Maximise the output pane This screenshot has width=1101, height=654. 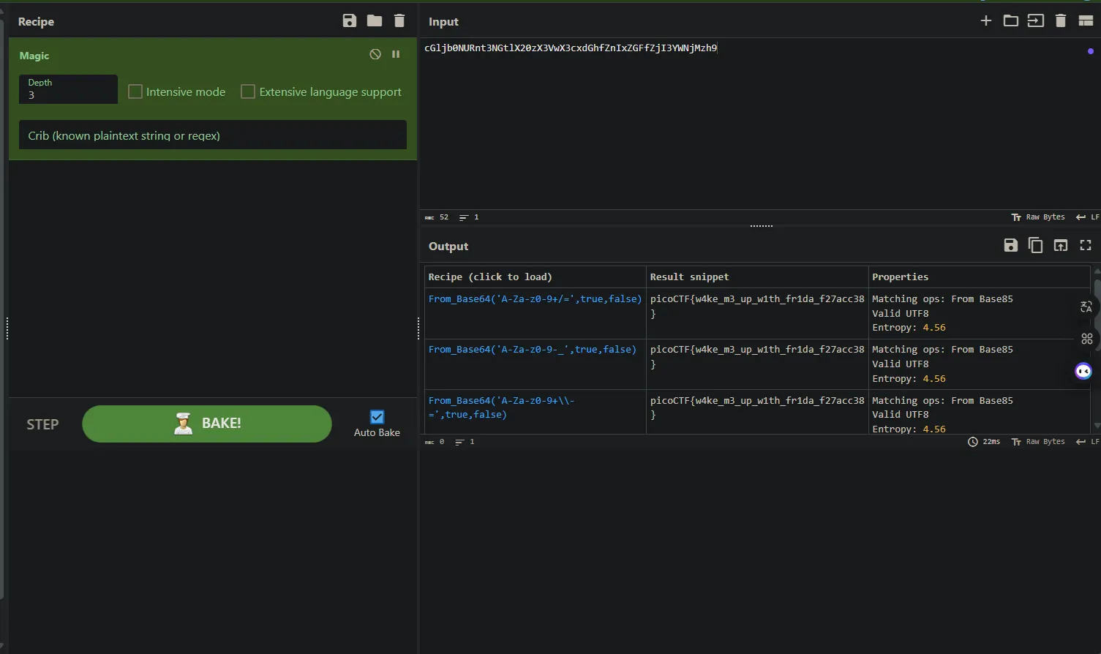click(1086, 246)
